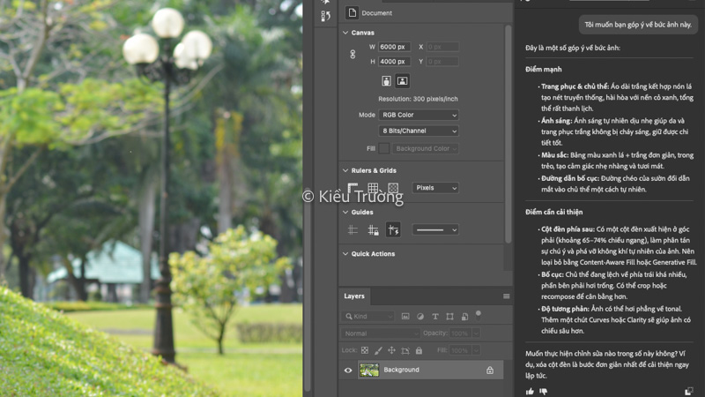
Task: Collapse the Guides section
Action: click(345, 212)
